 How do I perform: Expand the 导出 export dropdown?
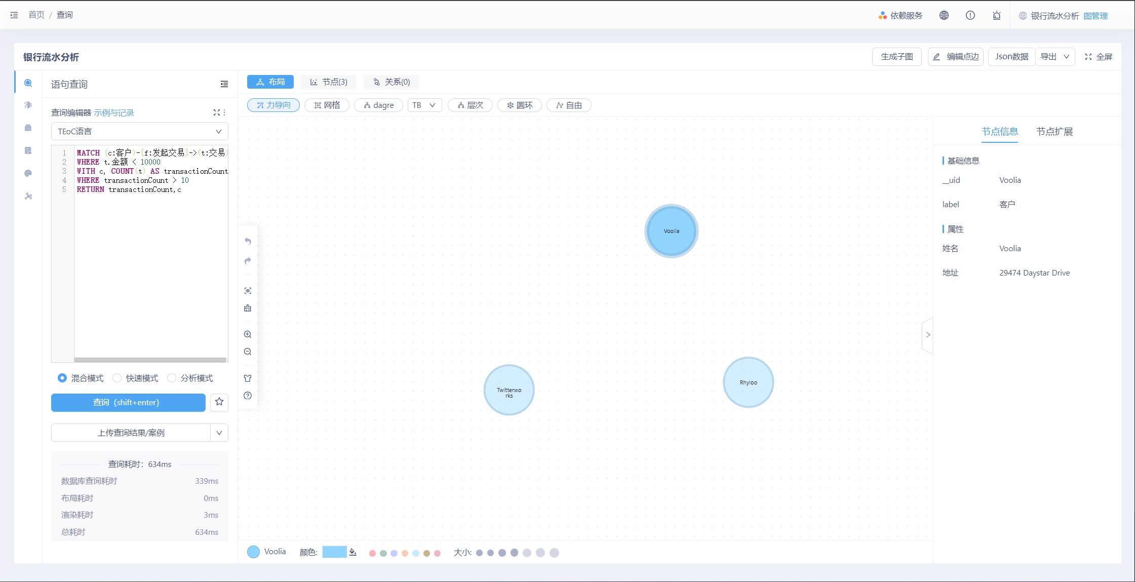pos(1054,57)
